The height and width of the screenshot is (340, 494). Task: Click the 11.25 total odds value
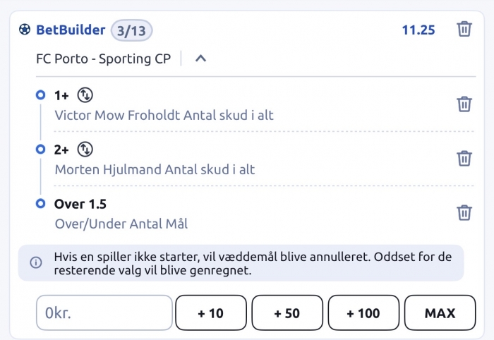(x=418, y=30)
